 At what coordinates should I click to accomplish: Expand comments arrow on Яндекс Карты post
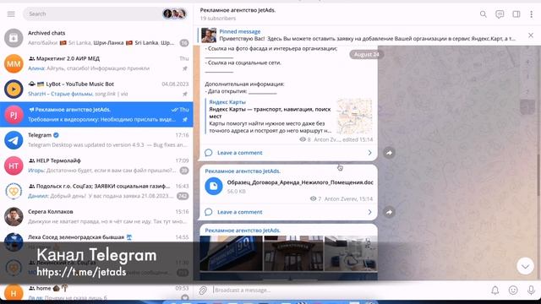coord(369,153)
